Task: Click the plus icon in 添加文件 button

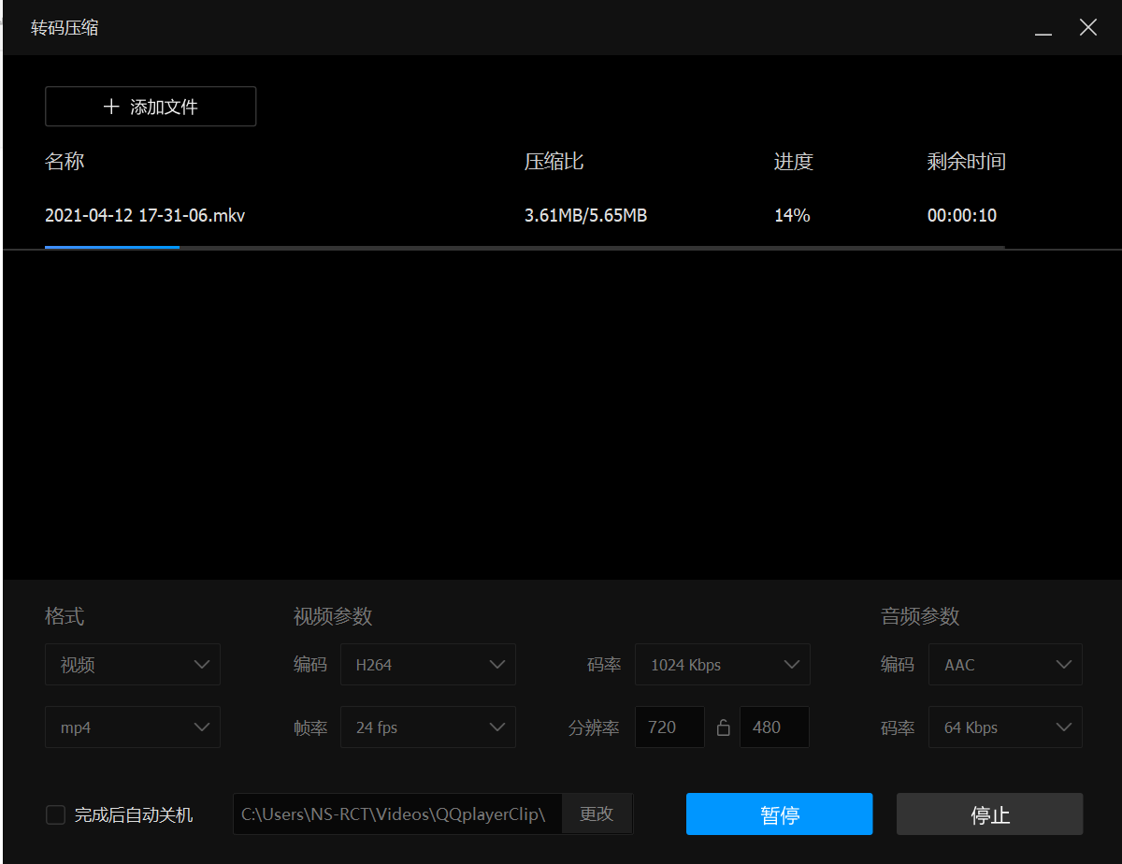Action: [111, 106]
